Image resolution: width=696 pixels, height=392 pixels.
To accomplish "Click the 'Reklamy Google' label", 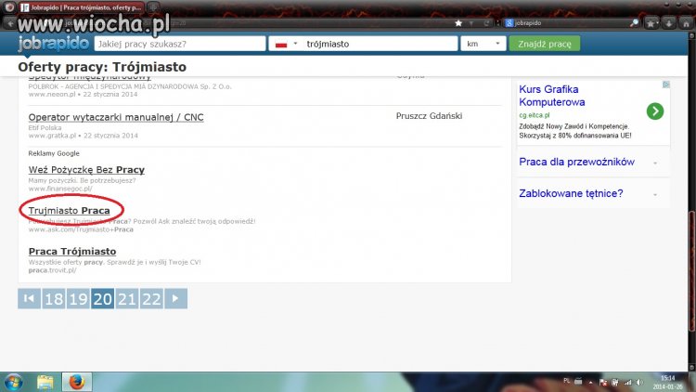I will (54, 153).
